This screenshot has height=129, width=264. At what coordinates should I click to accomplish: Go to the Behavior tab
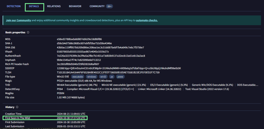[x=75, y=6]
